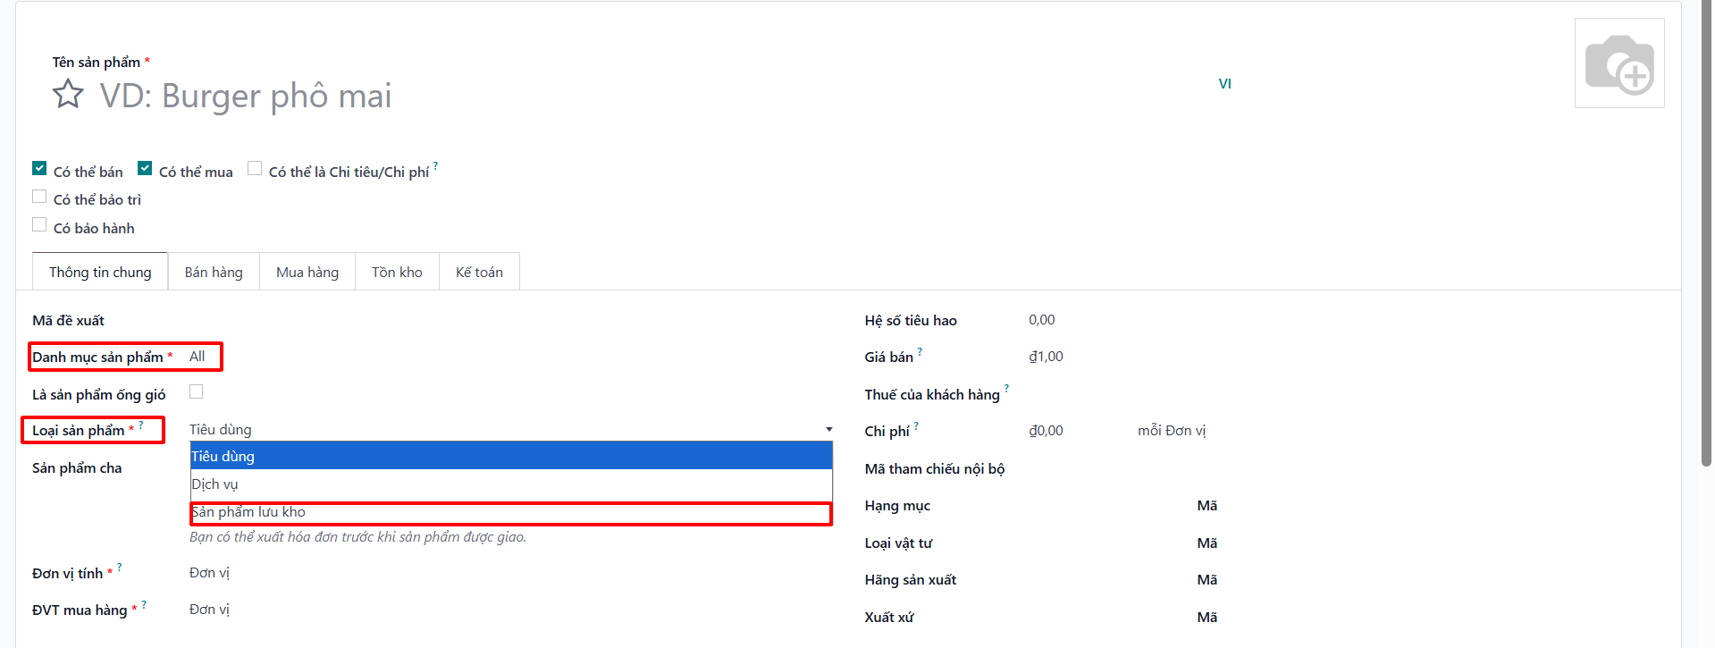Focus the product name field placeholder
Viewport: 1715px width, 648px height.
[246, 96]
